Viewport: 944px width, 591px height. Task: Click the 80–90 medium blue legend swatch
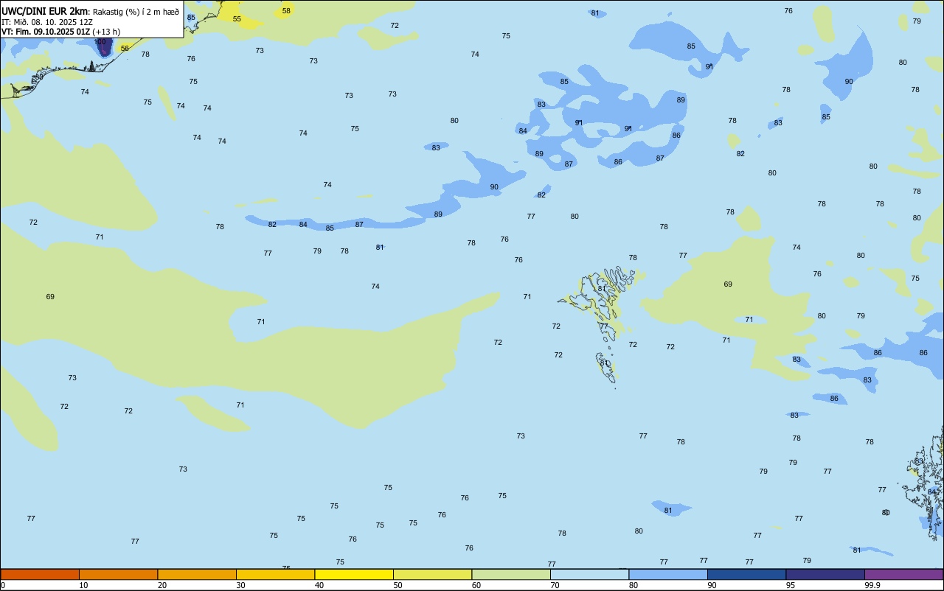pyautogui.click(x=668, y=574)
